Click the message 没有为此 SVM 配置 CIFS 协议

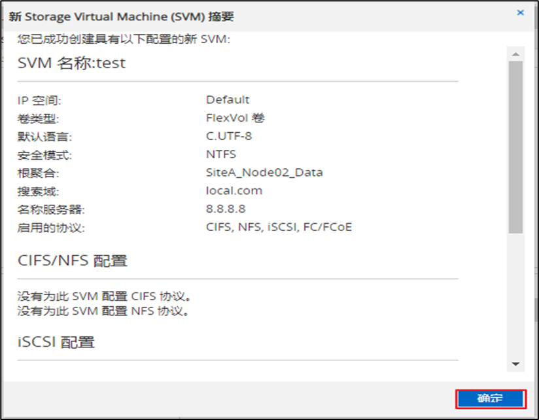coord(105,296)
